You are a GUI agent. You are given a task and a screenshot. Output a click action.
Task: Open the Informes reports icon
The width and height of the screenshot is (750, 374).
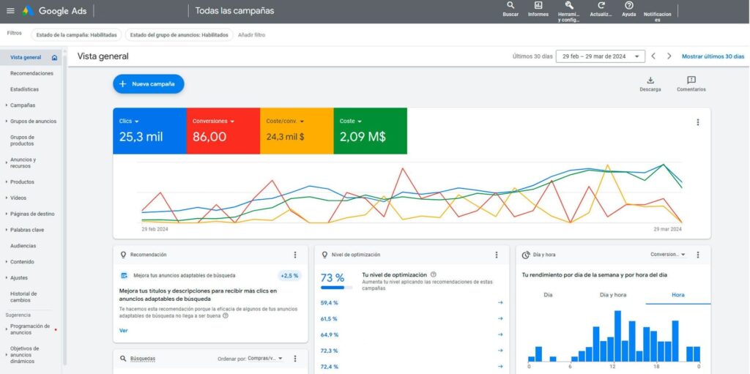tap(538, 6)
